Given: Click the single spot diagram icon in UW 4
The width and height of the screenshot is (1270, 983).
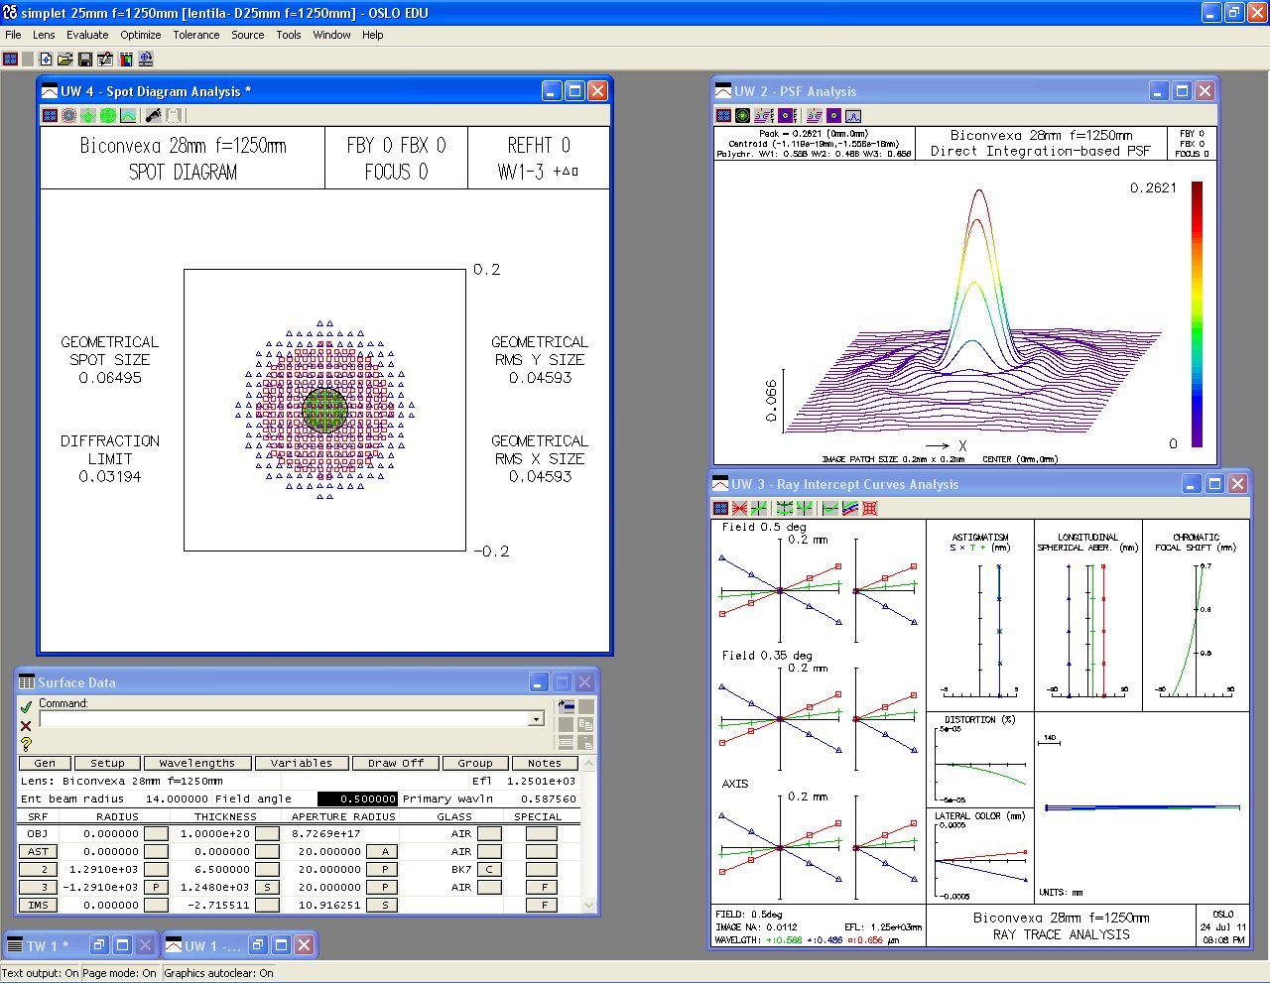Looking at the screenshot, I should (x=68, y=116).
